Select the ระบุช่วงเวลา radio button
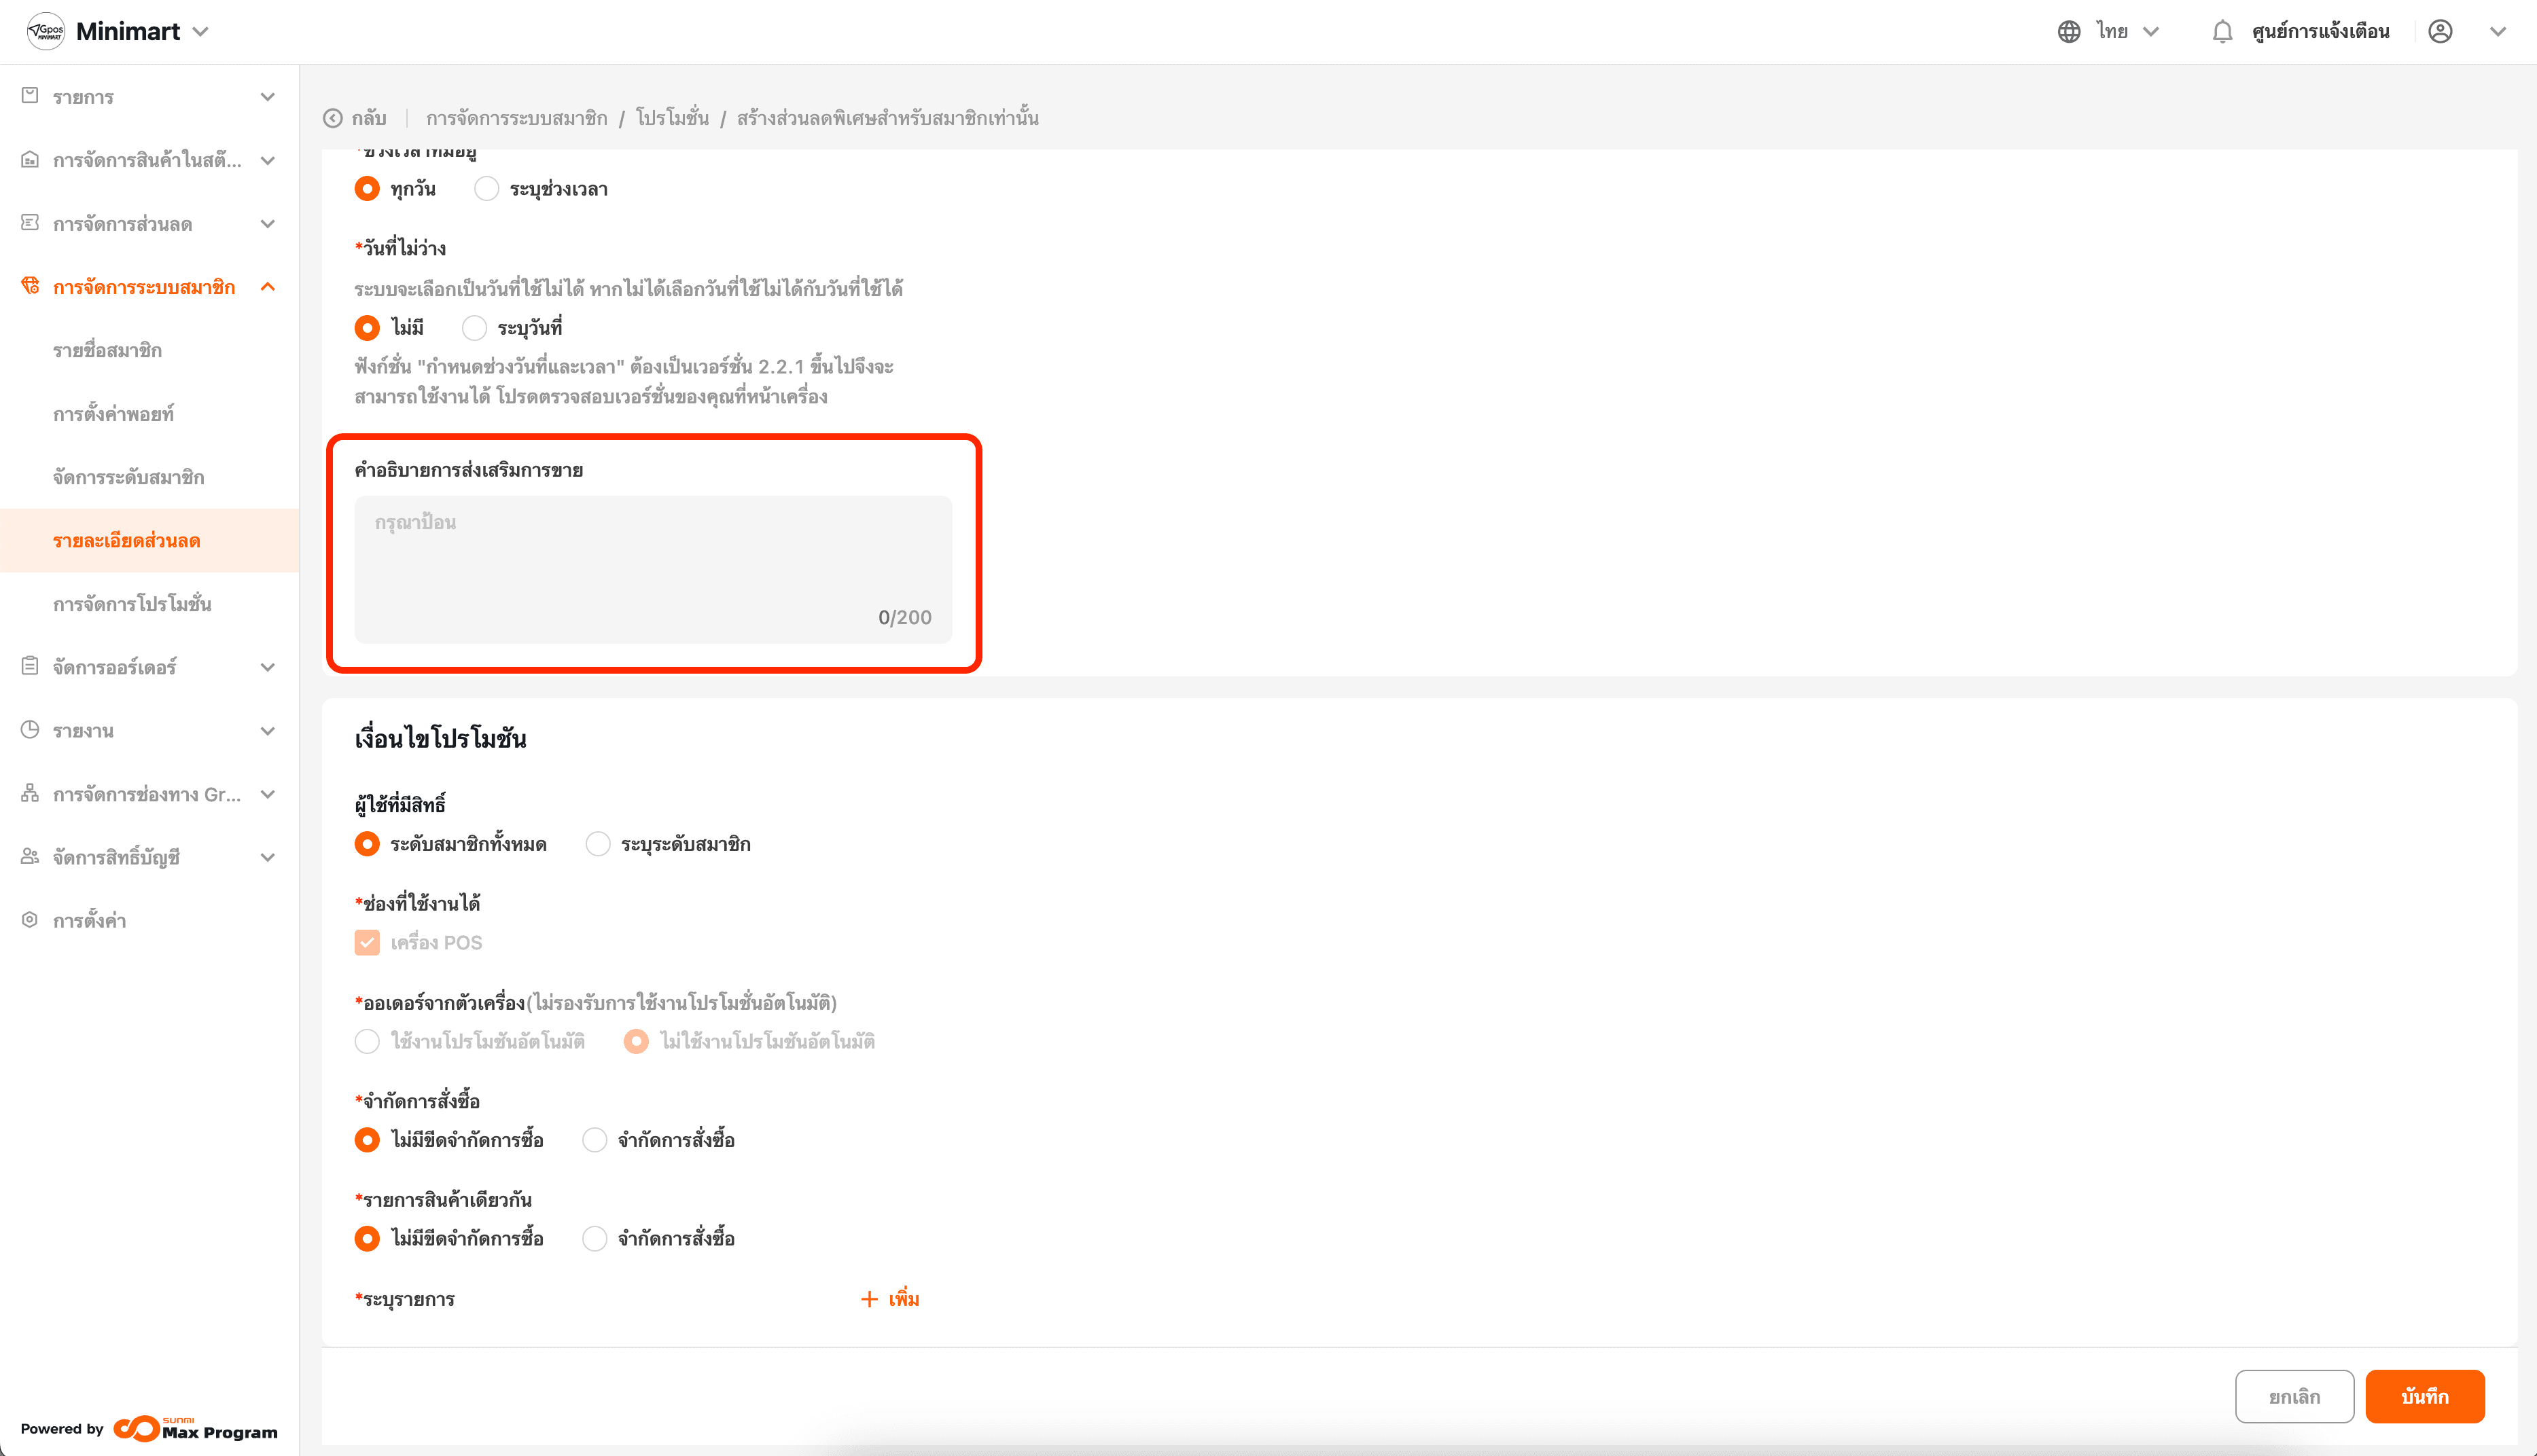 [486, 189]
